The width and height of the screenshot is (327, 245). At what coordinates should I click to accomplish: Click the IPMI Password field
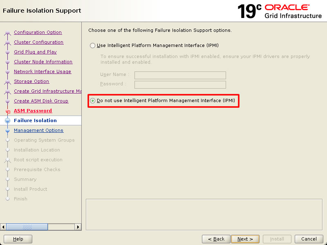tap(180, 85)
